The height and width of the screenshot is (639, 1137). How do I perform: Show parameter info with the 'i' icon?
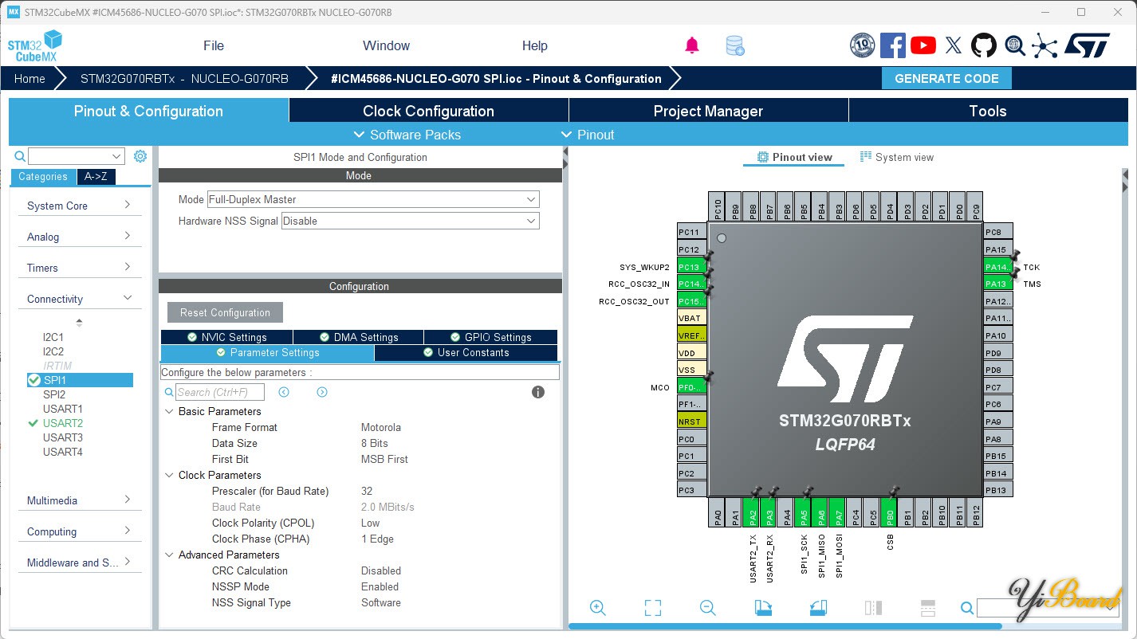tap(538, 392)
